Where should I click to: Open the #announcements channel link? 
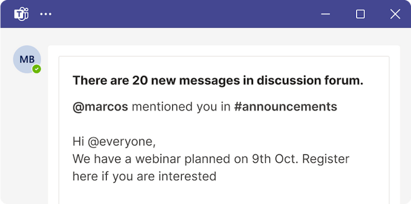click(285, 106)
